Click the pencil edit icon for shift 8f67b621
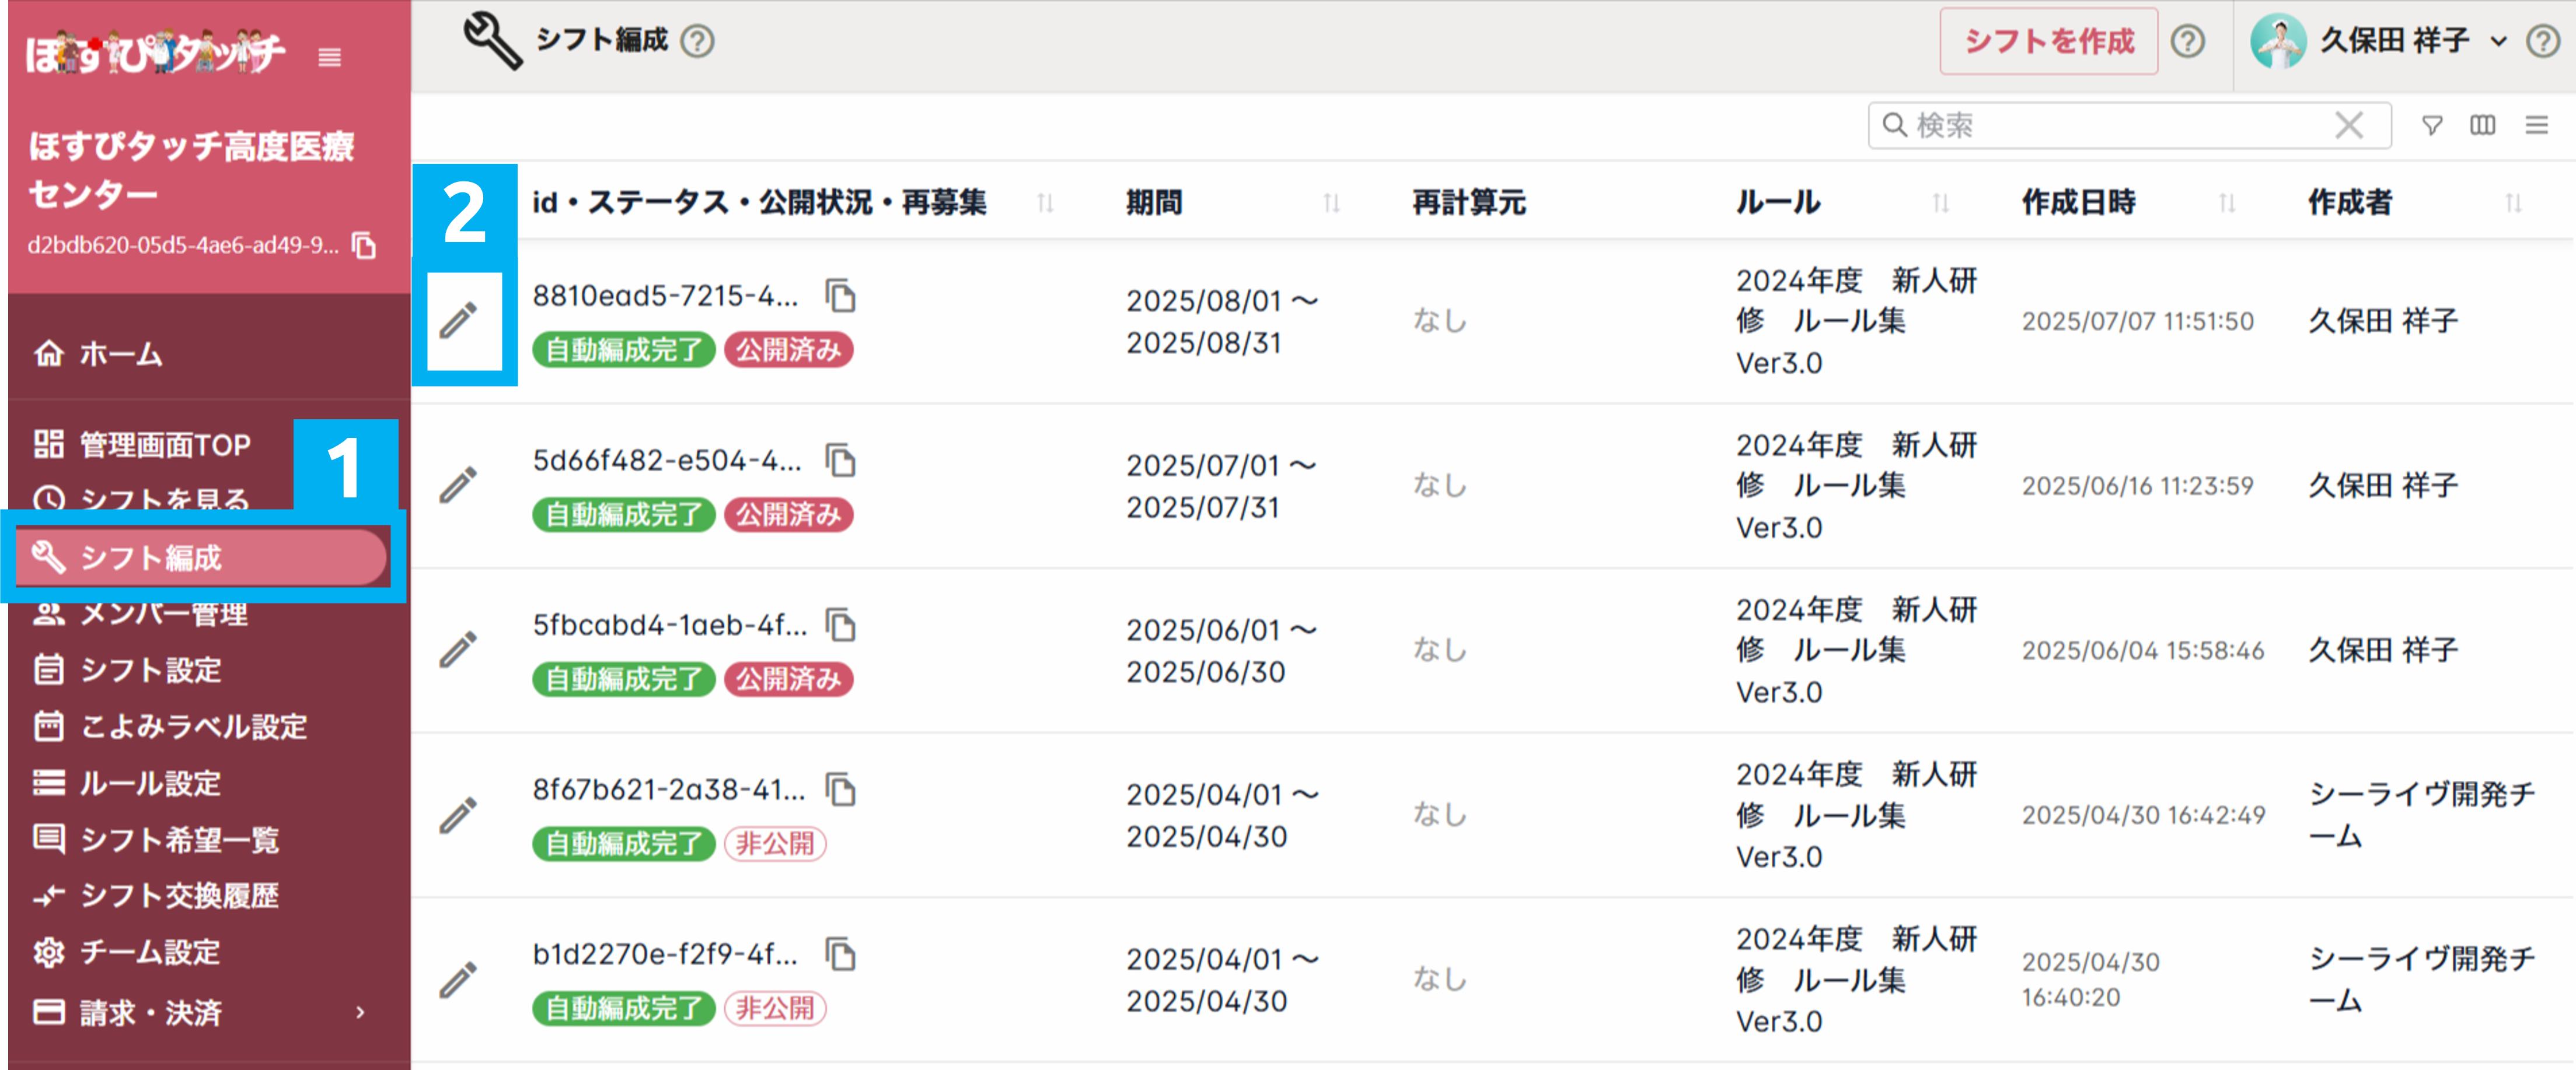Screen dimensions: 2576x1070 tap(459, 815)
